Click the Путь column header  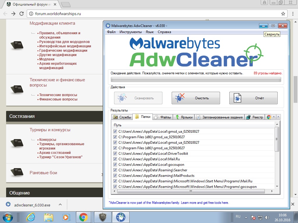(193, 125)
